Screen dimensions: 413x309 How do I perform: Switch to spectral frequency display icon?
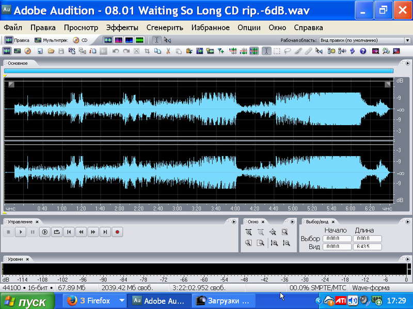coord(119,40)
